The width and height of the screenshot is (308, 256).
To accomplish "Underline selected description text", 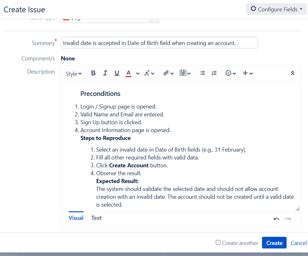I will pyautogui.click(x=117, y=73).
